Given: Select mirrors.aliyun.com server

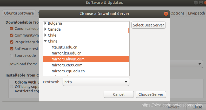Looking at the screenshot, I should click(x=86, y=59).
